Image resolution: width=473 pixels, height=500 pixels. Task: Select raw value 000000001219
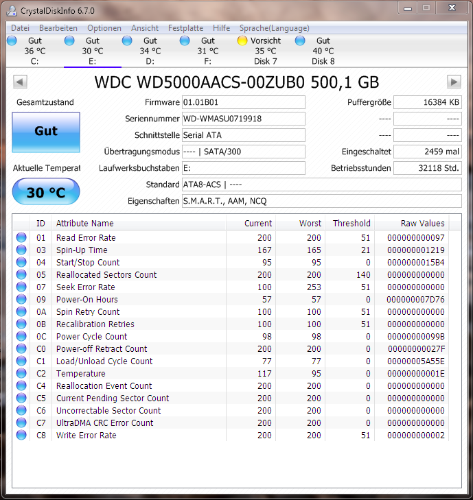click(416, 250)
